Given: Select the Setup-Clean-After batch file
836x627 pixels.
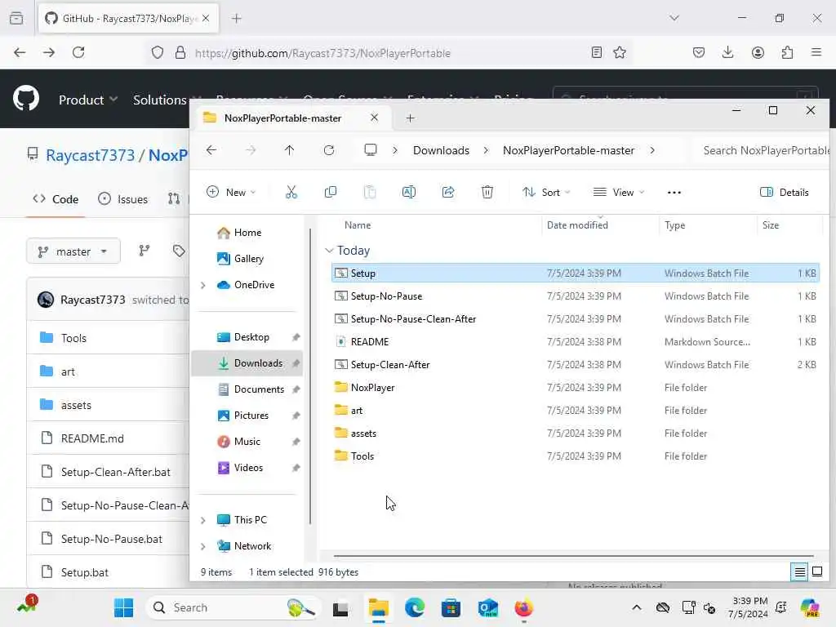Looking at the screenshot, I should tap(576, 365).
